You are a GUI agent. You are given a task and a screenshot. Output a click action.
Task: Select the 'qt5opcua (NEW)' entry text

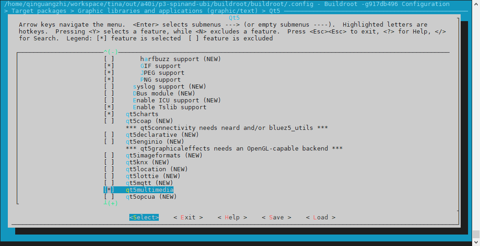151,197
